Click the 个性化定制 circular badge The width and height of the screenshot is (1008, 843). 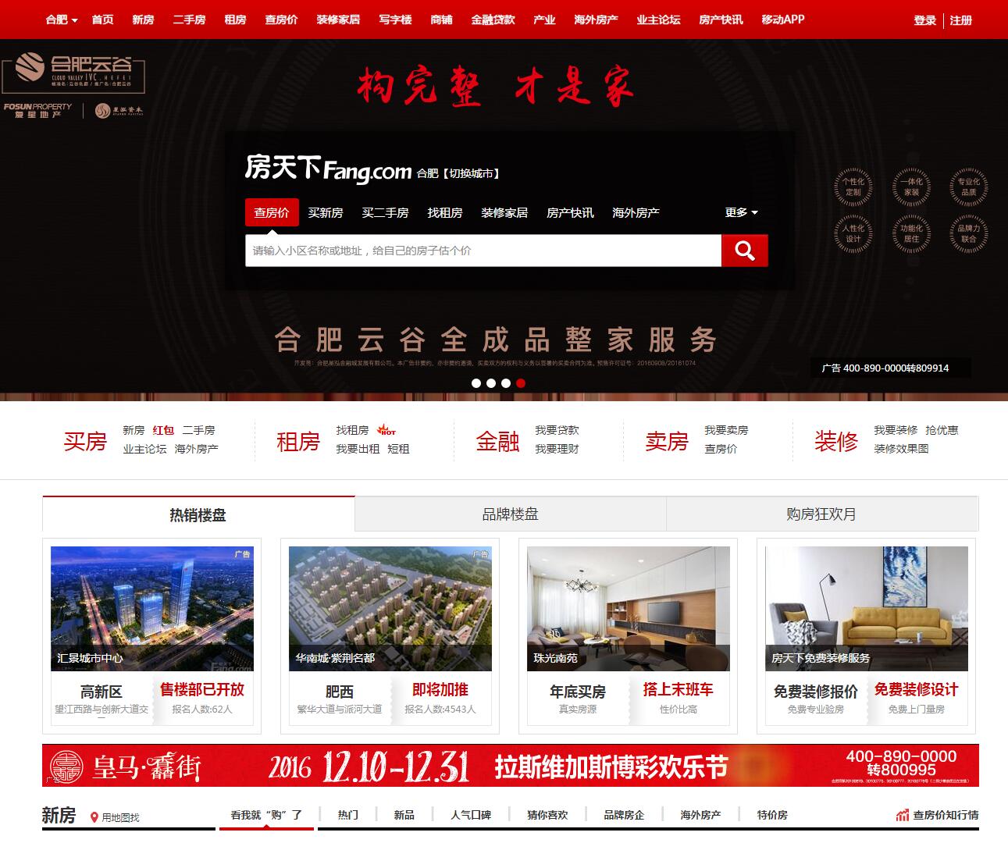853,187
